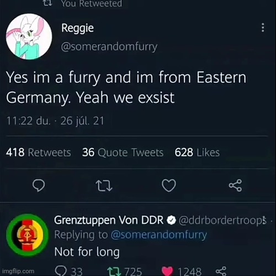View the 628 Likes list
Image resolution: width=276 pixels, height=276 pixels.
pos(197,152)
